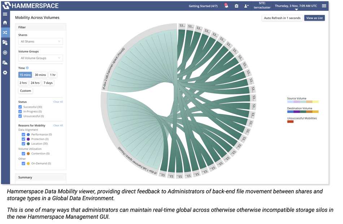
Task: Open the Settings gear icon in sidebar
Action: pos(5,73)
